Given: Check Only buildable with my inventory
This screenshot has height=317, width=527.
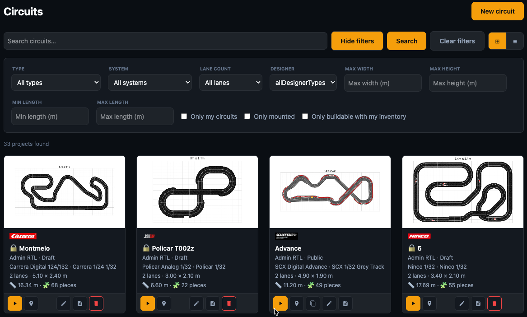Looking at the screenshot, I should coord(305,117).
